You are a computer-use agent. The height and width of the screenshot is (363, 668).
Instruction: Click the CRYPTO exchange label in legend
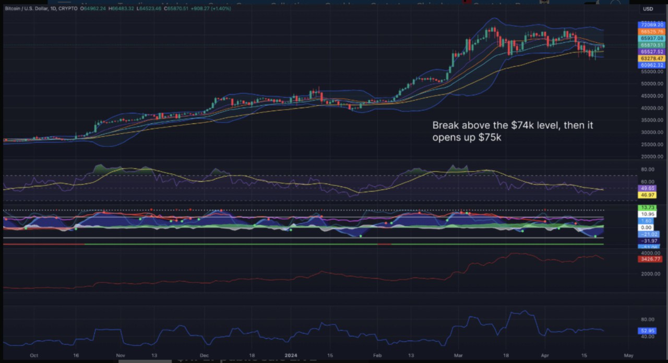[68, 8]
